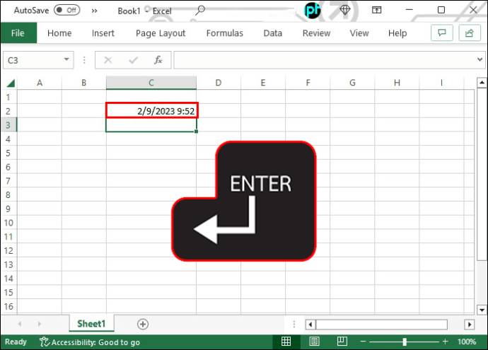Open the search magnifier in title bar
Viewport: 488px width, 350px height.
click(x=200, y=11)
